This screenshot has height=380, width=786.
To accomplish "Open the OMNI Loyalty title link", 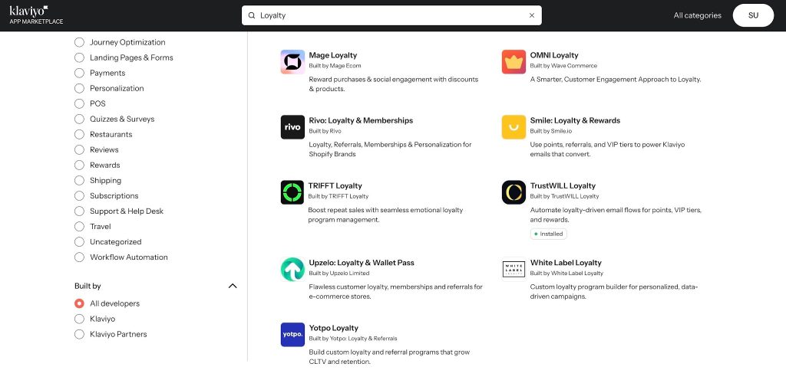I will (x=554, y=55).
